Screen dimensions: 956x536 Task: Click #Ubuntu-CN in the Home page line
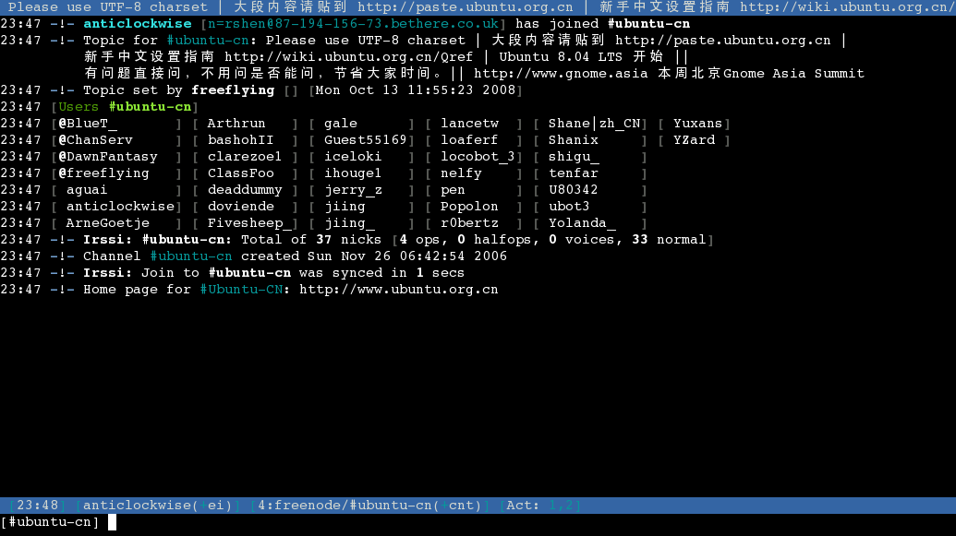(x=241, y=290)
